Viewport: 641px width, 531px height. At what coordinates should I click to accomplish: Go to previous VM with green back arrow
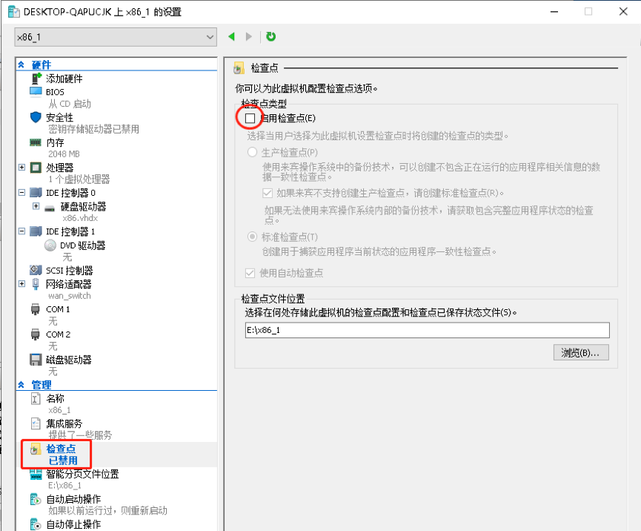coord(231,36)
